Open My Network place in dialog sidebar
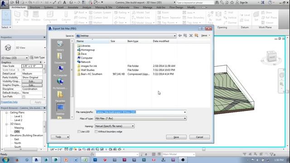The height and width of the screenshot is (163, 290). pyautogui.click(x=60, y=84)
